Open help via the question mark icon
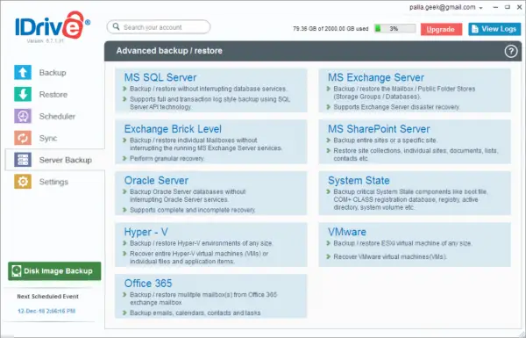This screenshot has height=338, width=526. 511,52
